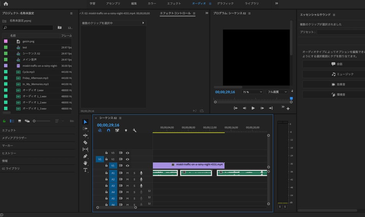365x217 pixels.
Task: Mute audio track A1
Action: click(128, 173)
